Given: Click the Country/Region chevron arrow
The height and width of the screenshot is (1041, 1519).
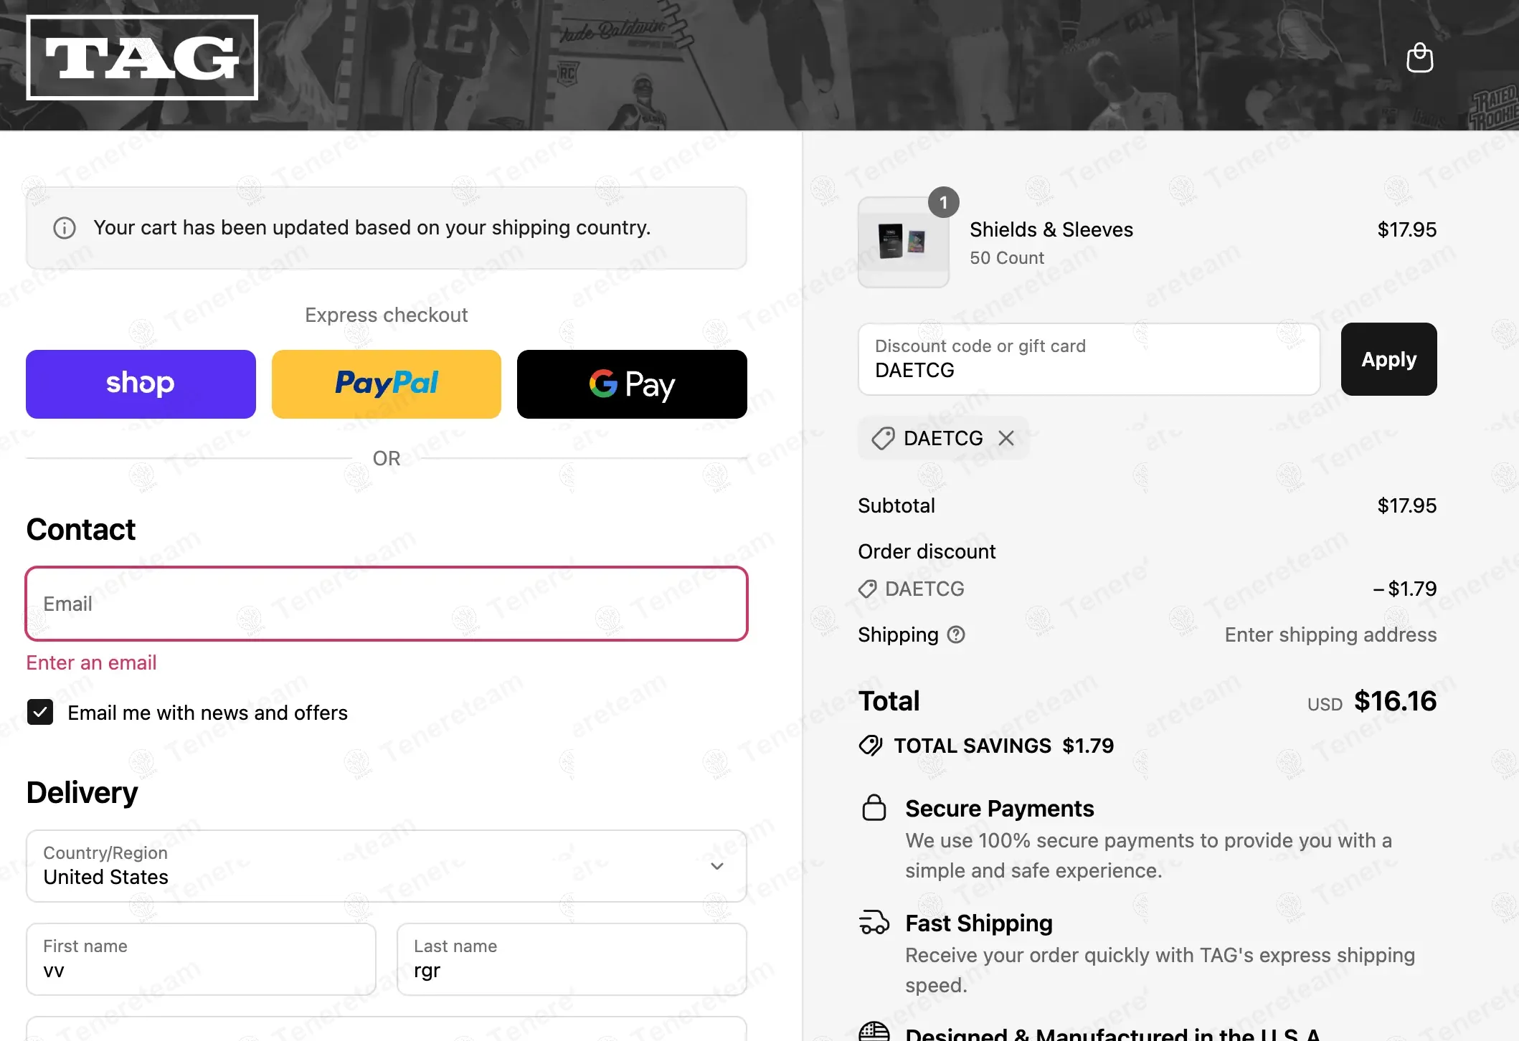Looking at the screenshot, I should pyautogui.click(x=716, y=866).
